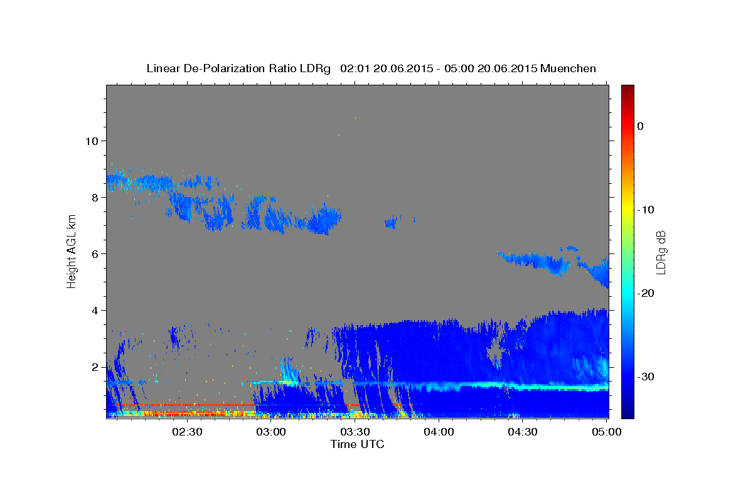Click the 04:00 time tick label
The height and width of the screenshot is (502, 753).
coord(439,432)
